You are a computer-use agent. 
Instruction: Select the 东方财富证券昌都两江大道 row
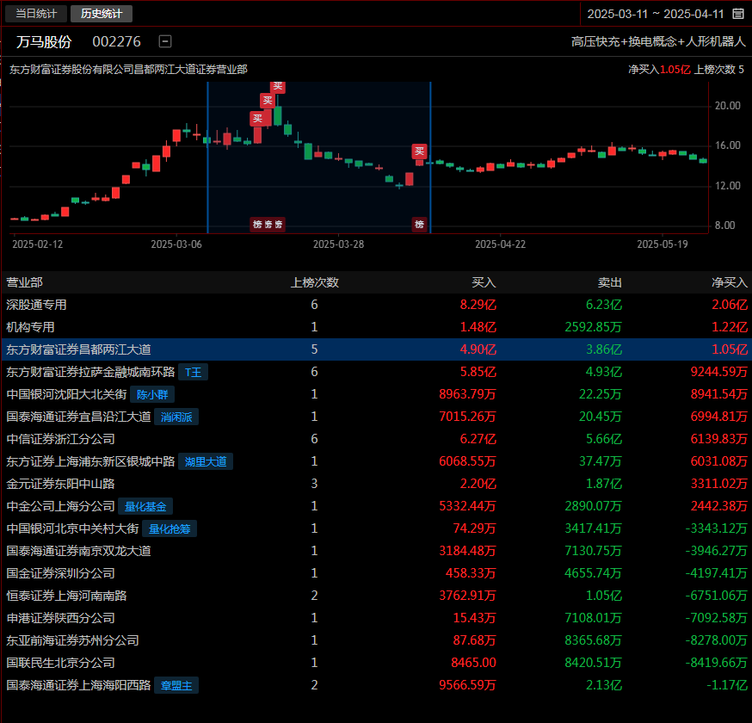[376, 349]
